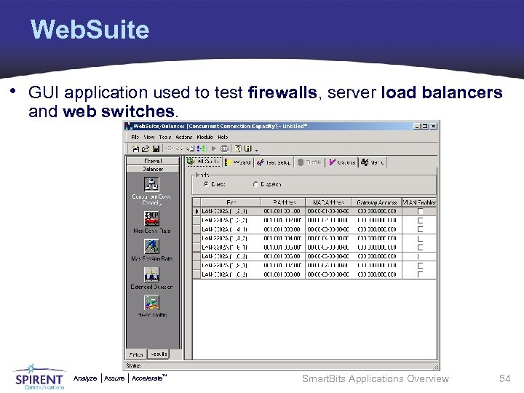Switch to the Traffic tab
This screenshot has width=524, height=393.
309,162
